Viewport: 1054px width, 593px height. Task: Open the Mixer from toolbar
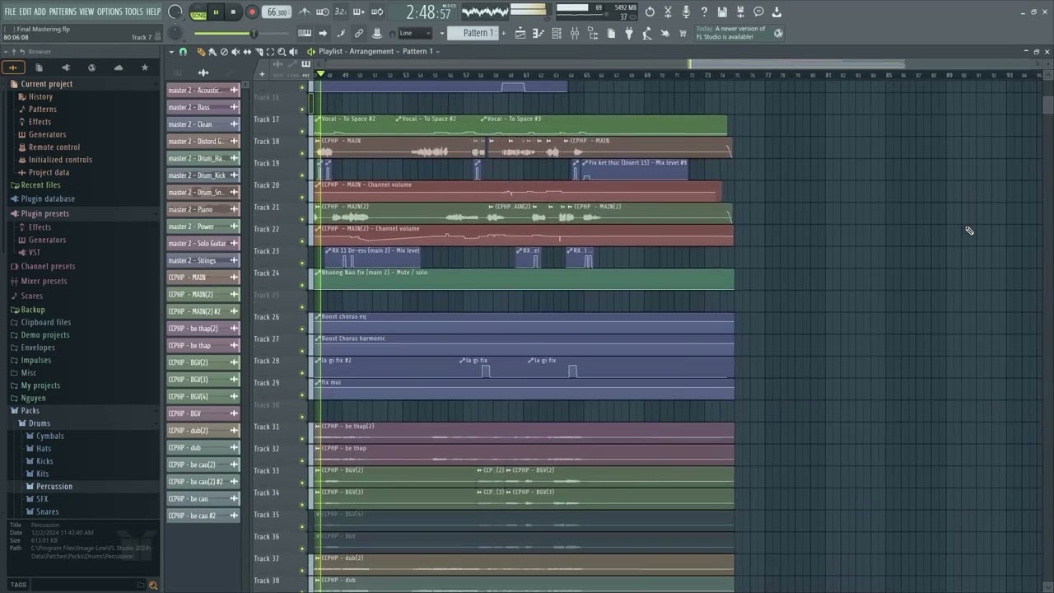[x=575, y=33]
